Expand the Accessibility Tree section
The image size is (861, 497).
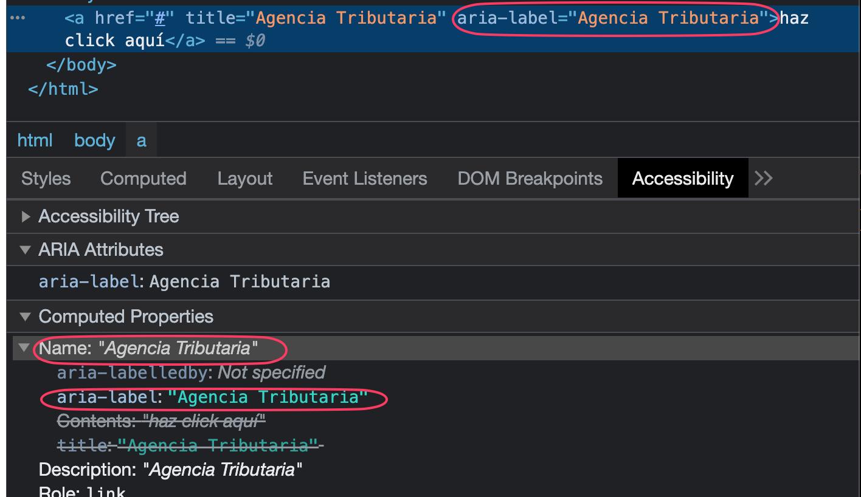(26, 216)
